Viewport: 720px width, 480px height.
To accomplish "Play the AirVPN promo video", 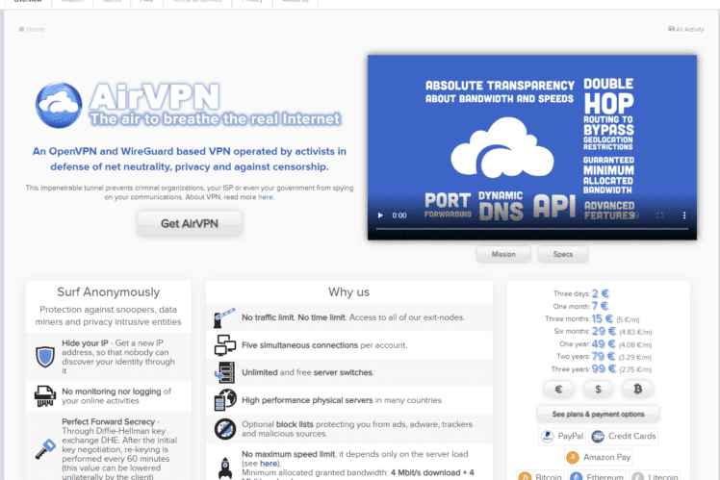I will pyautogui.click(x=380, y=215).
